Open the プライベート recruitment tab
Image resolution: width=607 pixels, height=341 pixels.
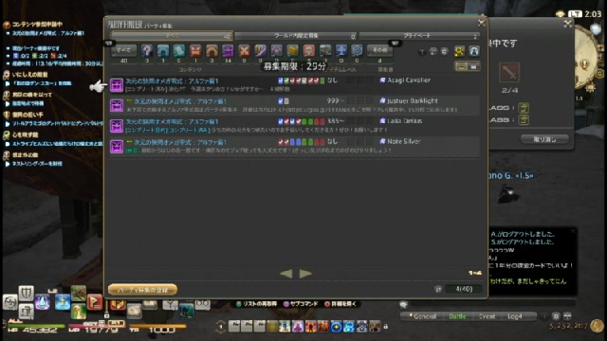(419, 36)
